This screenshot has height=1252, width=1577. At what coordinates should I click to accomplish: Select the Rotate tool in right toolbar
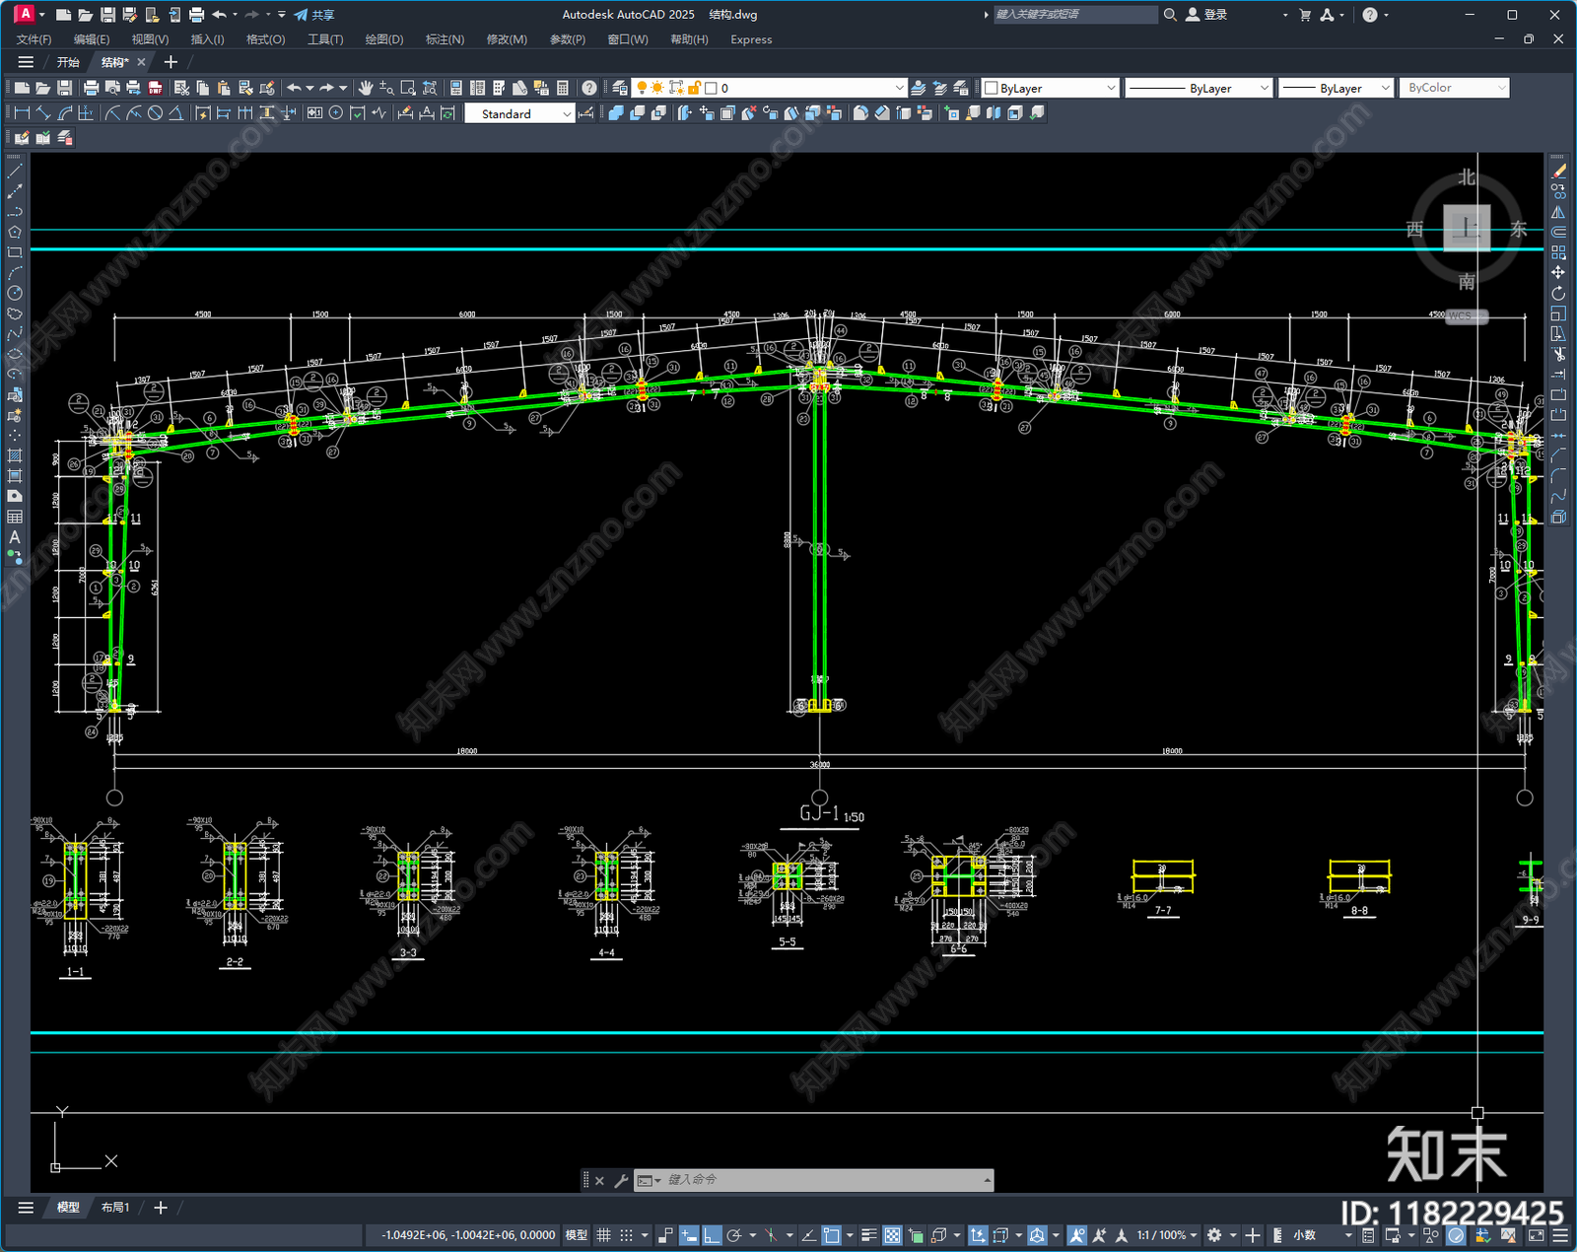pyautogui.click(x=1558, y=293)
